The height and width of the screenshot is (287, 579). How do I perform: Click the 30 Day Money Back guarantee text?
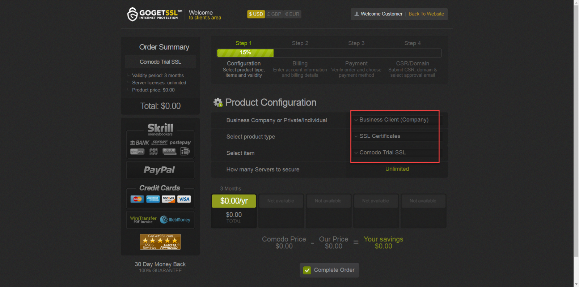point(160,267)
